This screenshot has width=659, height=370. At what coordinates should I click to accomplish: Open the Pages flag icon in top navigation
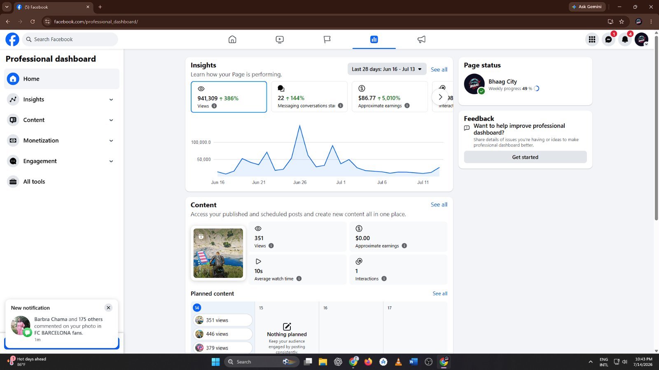click(x=327, y=39)
